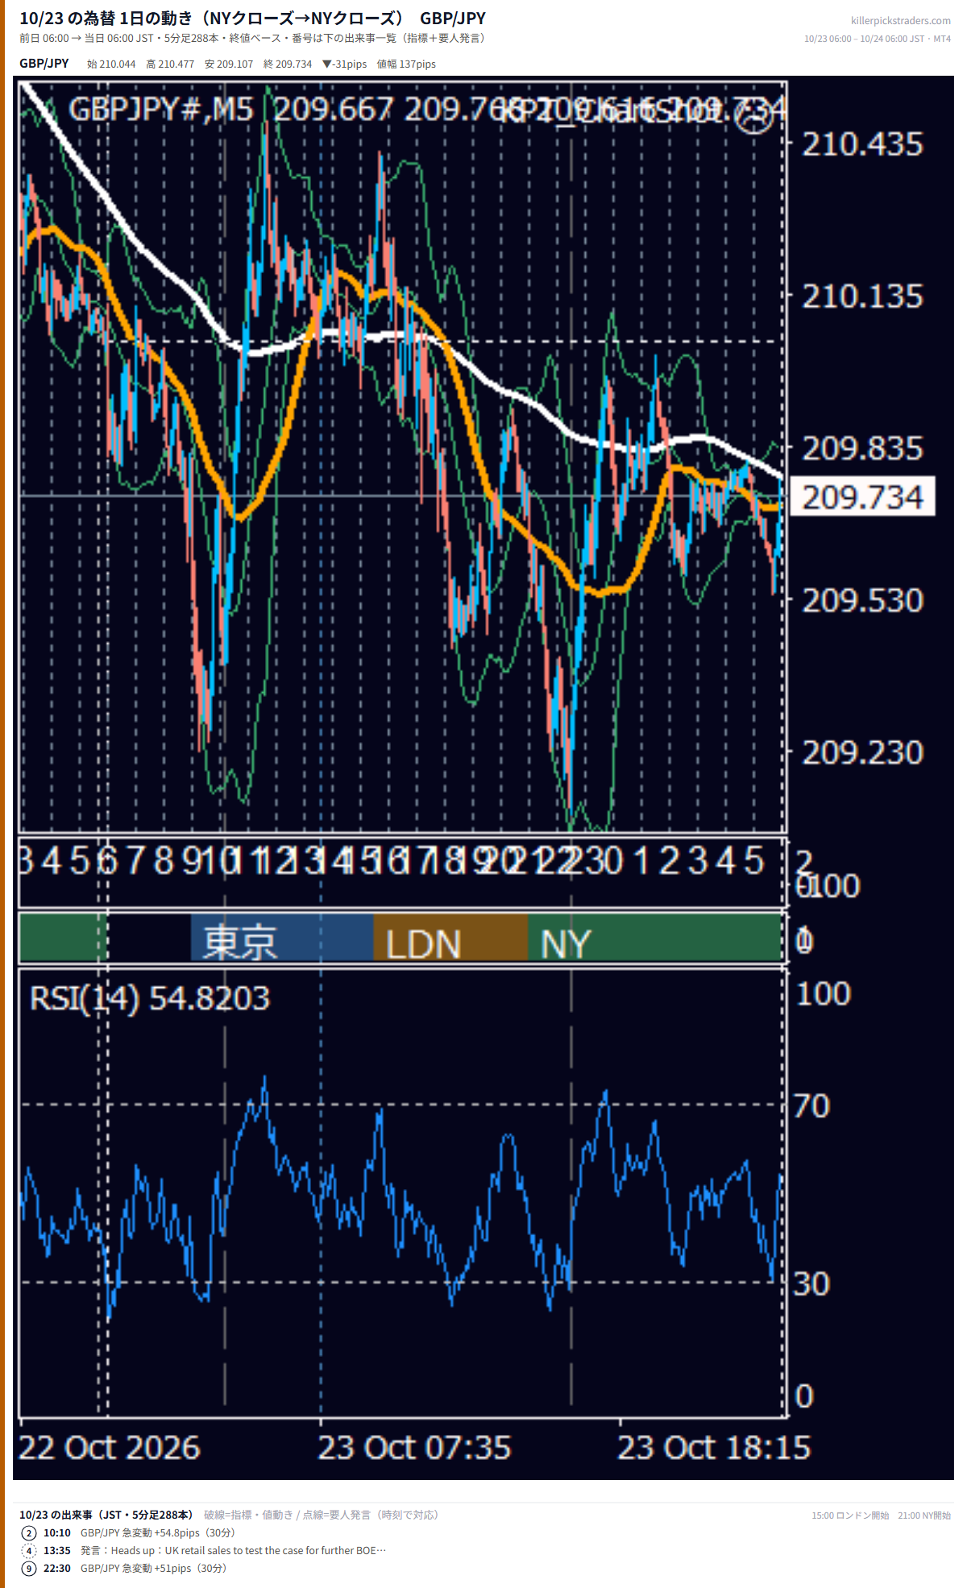This screenshot has width=967, height=1588.
Task: Click the LDN session bar
Action: click(x=450, y=938)
